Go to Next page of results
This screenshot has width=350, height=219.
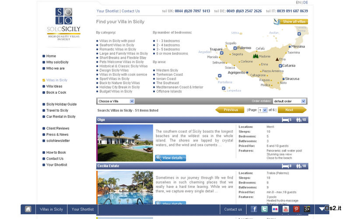[292, 110]
